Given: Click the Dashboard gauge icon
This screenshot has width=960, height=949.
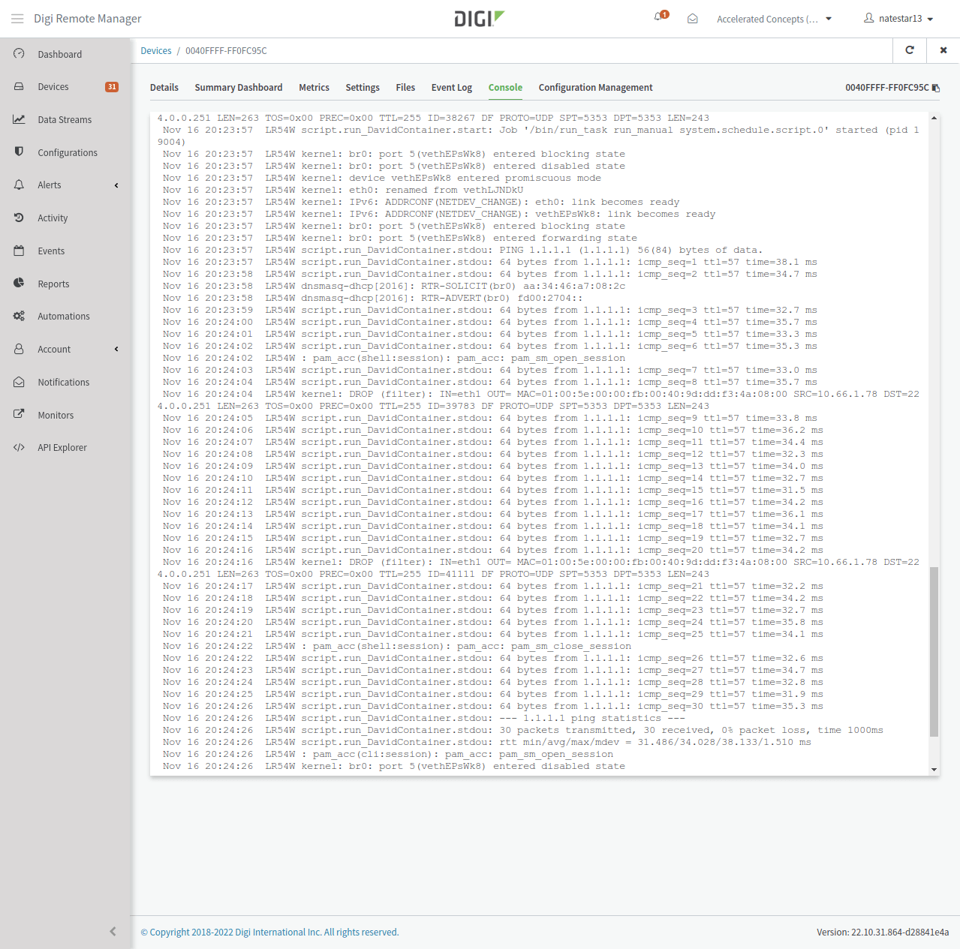Looking at the screenshot, I should pos(20,54).
